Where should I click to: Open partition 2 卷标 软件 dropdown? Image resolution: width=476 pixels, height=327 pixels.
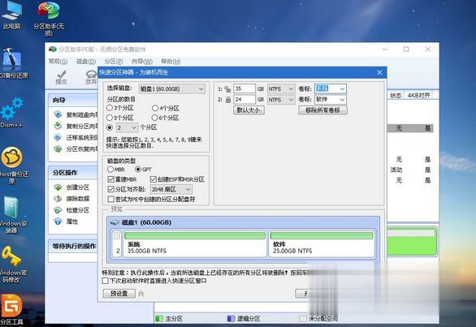point(331,100)
